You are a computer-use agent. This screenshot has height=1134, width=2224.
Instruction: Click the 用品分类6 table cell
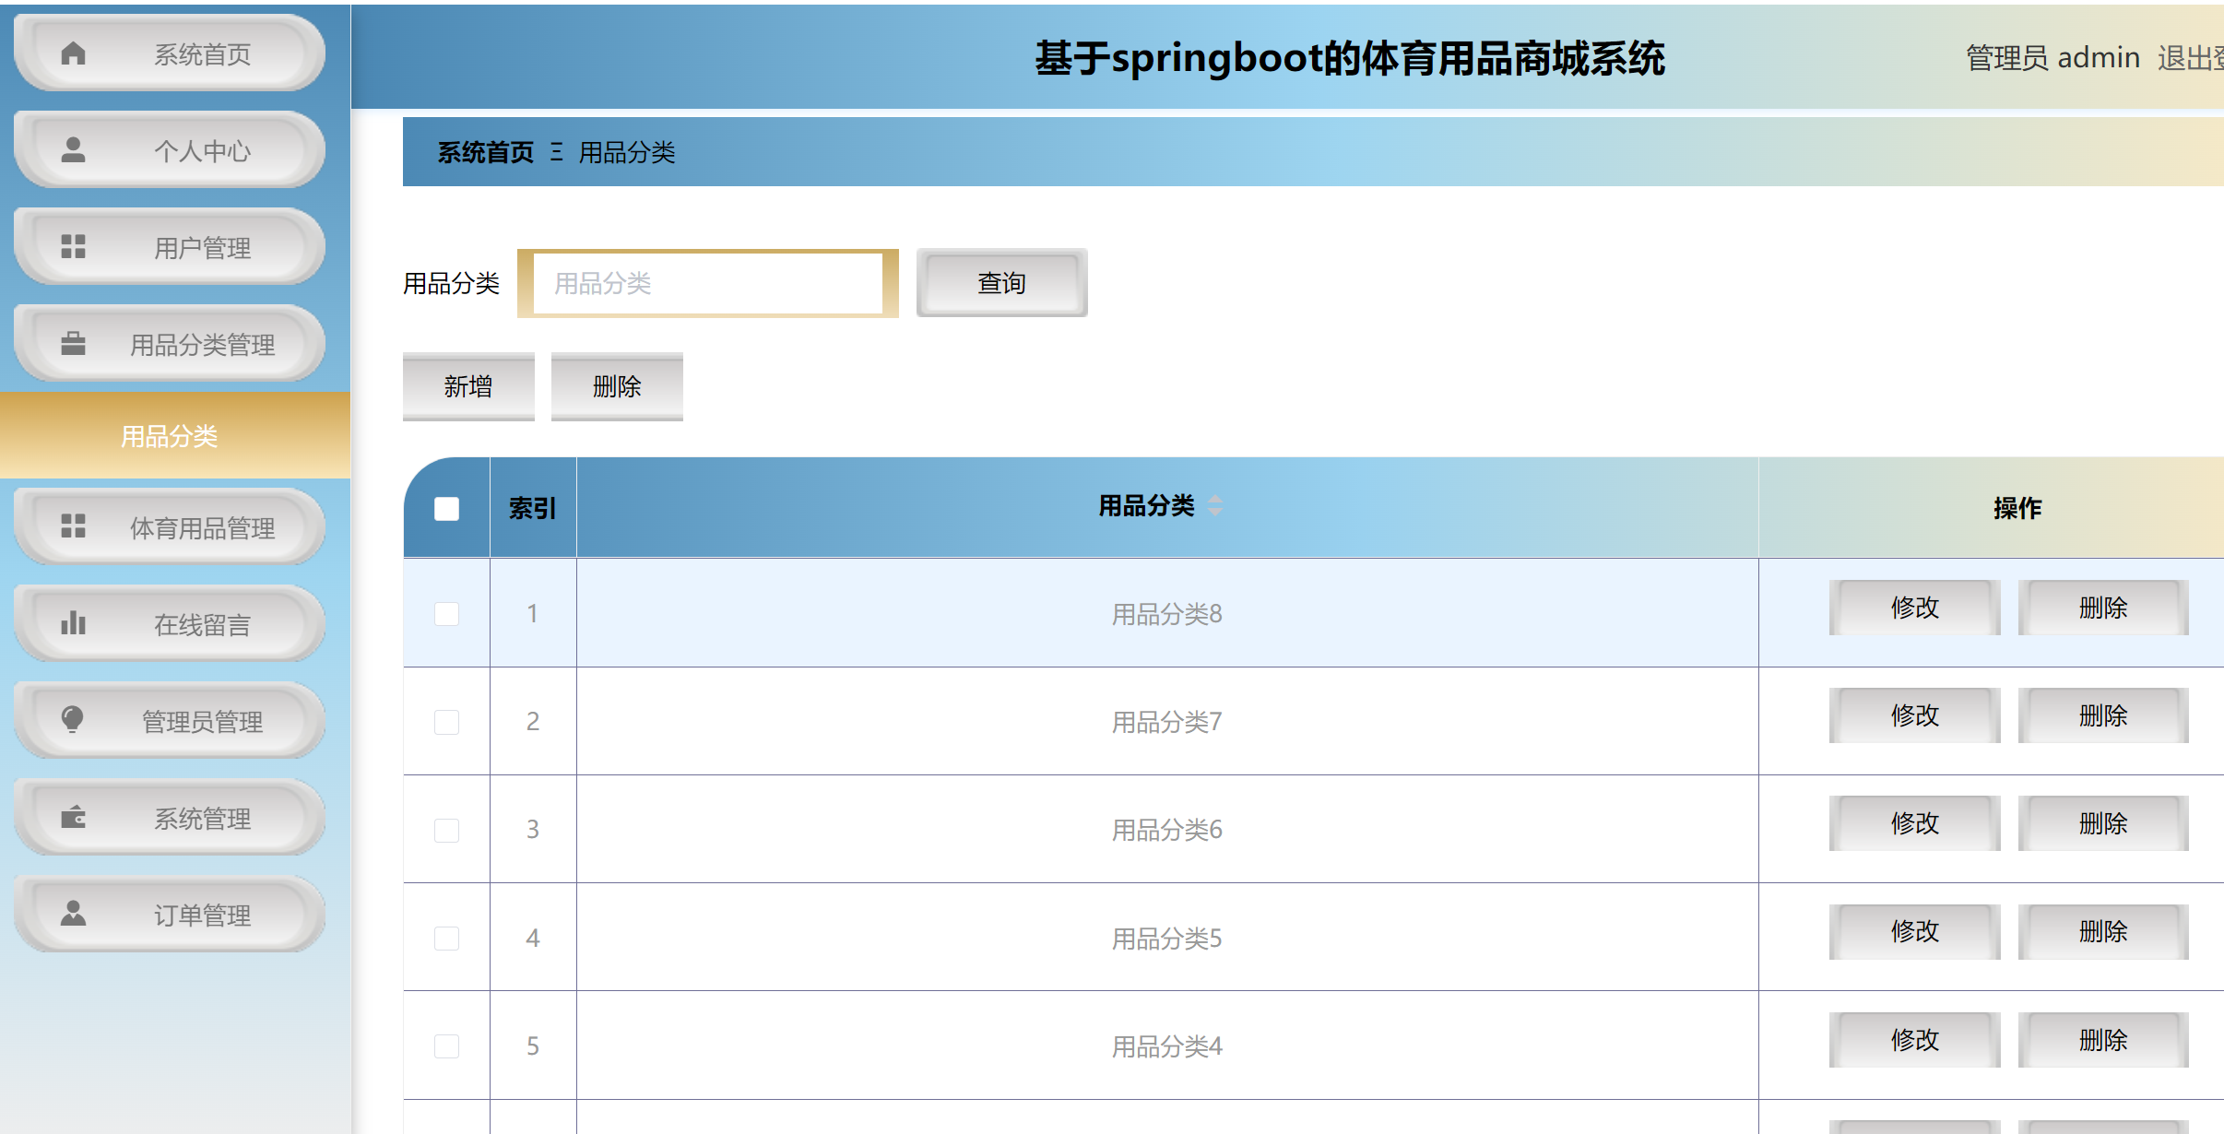pyautogui.click(x=1166, y=830)
